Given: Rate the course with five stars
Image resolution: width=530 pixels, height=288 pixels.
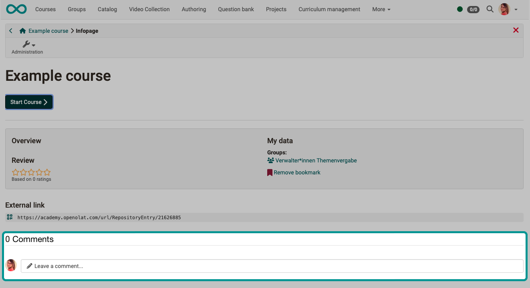Looking at the screenshot, I should click(x=47, y=172).
